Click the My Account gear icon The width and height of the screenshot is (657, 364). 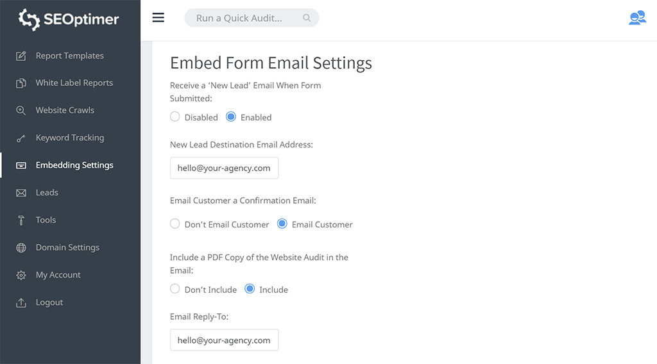(21, 276)
